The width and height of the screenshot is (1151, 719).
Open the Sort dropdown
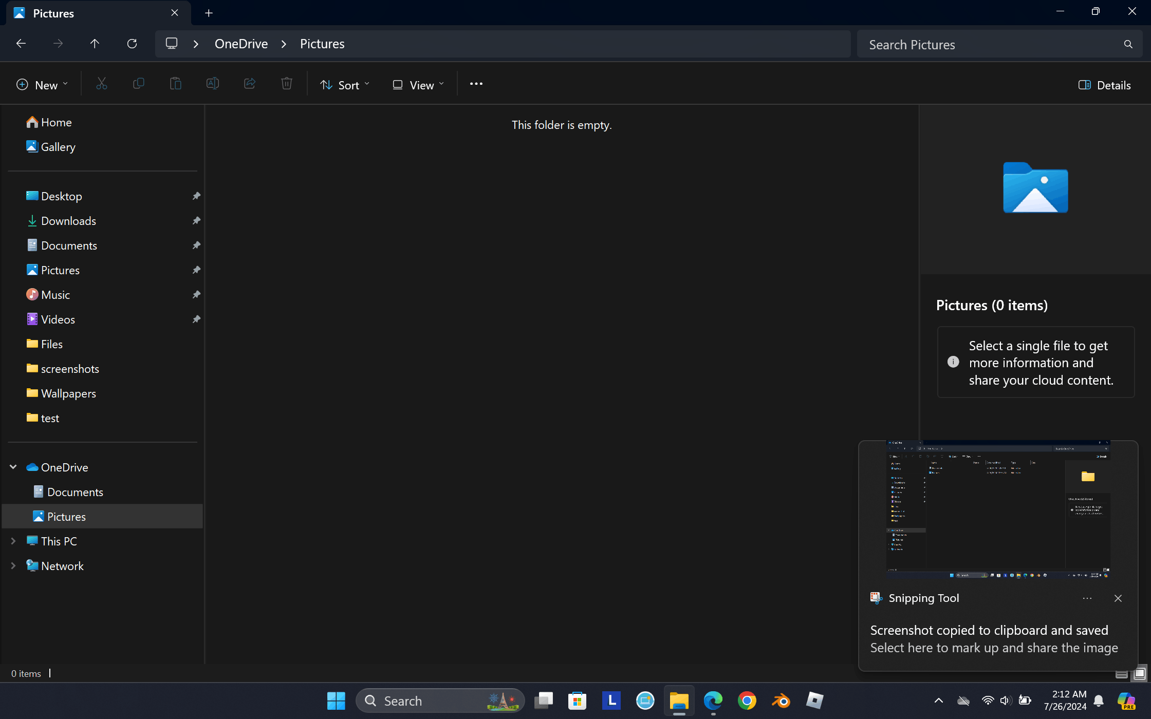point(344,85)
